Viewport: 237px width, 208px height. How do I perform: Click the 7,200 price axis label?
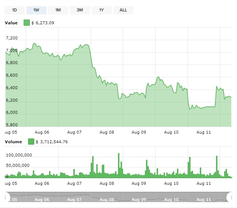point(12,38)
